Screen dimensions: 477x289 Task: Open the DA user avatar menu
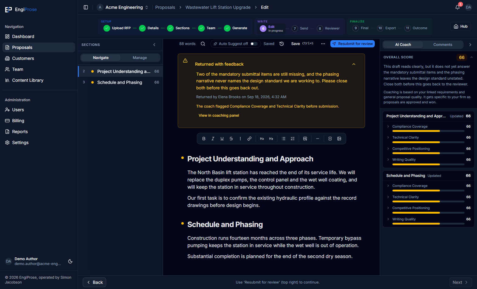[x=468, y=7]
